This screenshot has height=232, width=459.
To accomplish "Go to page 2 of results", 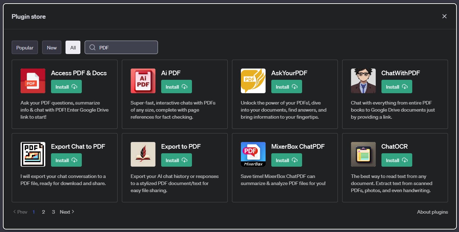I will pyautogui.click(x=44, y=212).
